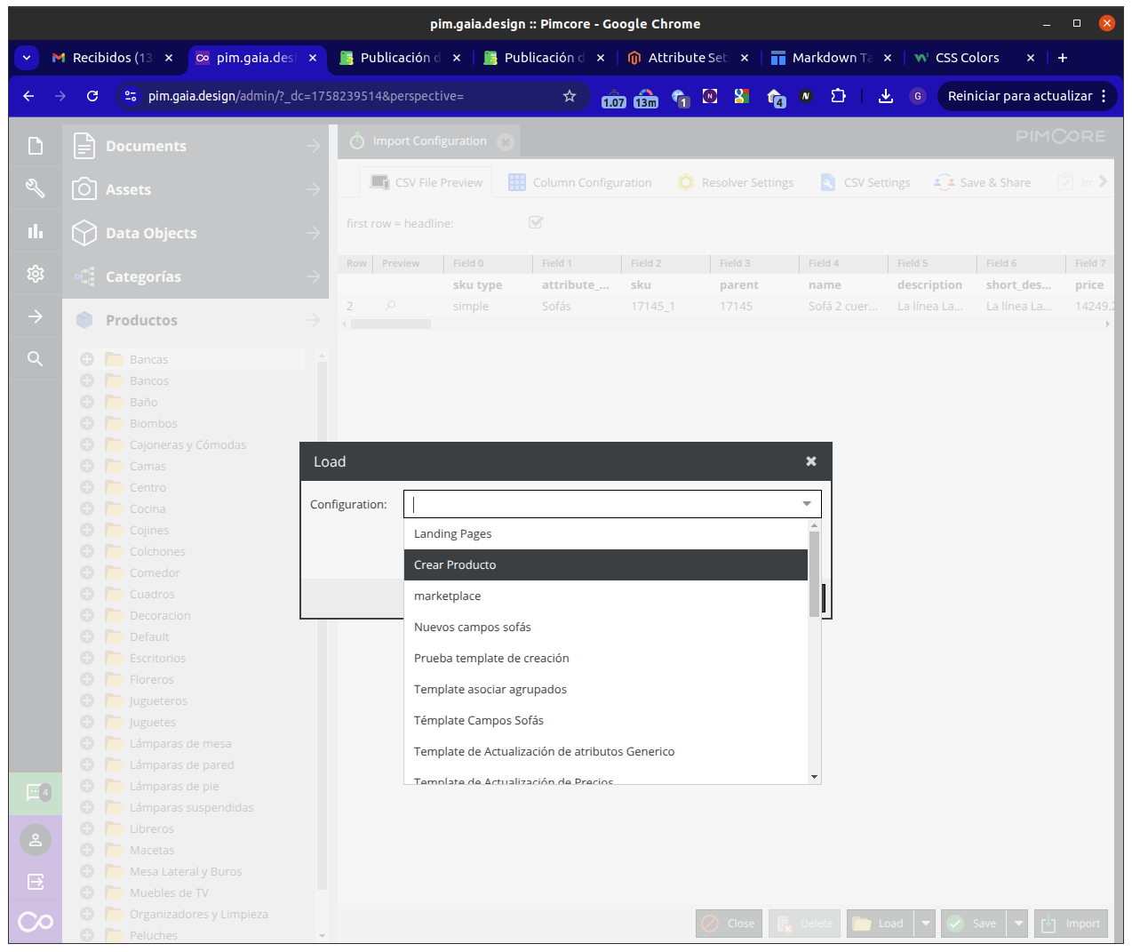Click the Import button
This screenshot has width=1132, height=952.
pyautogui.click(x=1072, y=924)
